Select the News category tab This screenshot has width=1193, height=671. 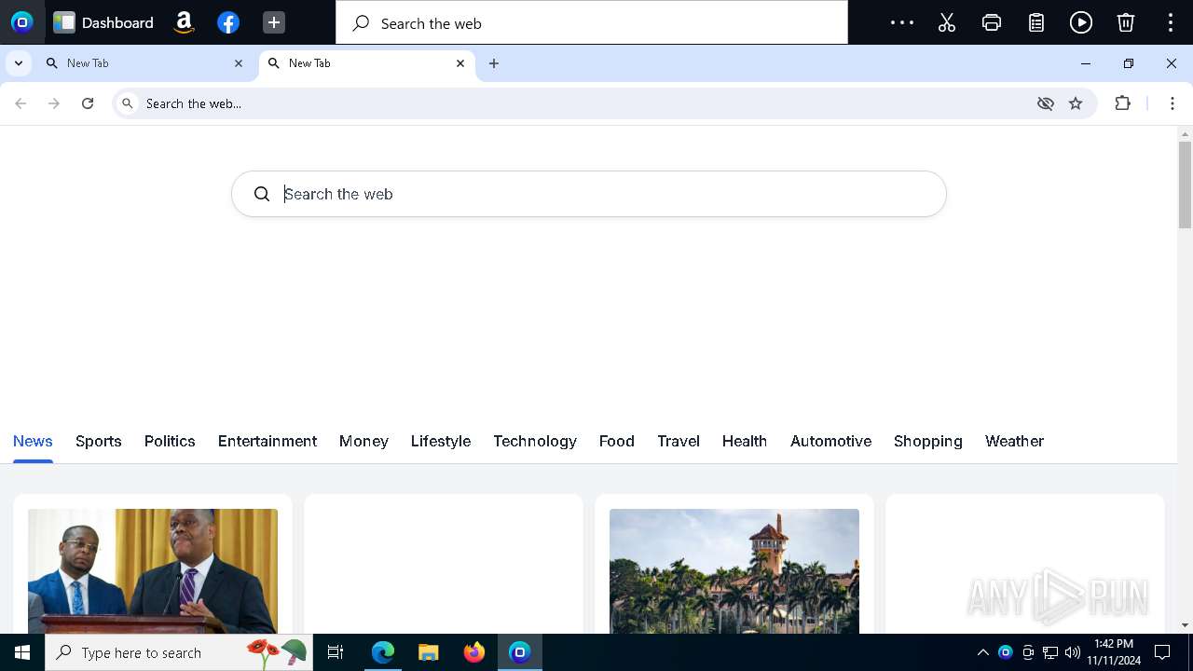pos(33,442)
